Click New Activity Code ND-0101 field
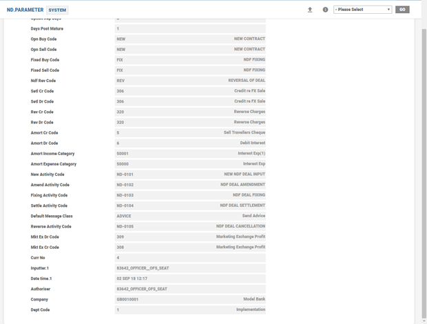Screen dimensions: 427x324 pyautogui.click(x=190, y=174)
